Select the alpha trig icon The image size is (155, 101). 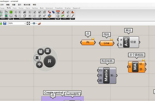click(68, 12)
